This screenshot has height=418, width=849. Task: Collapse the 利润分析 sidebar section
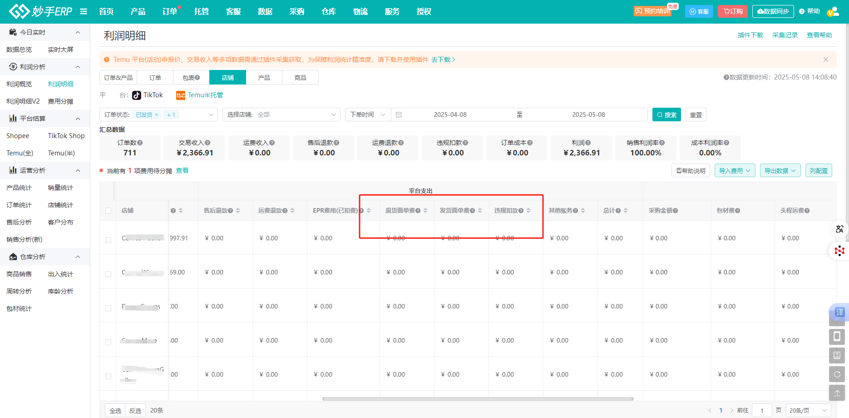(x=78, y=67)
